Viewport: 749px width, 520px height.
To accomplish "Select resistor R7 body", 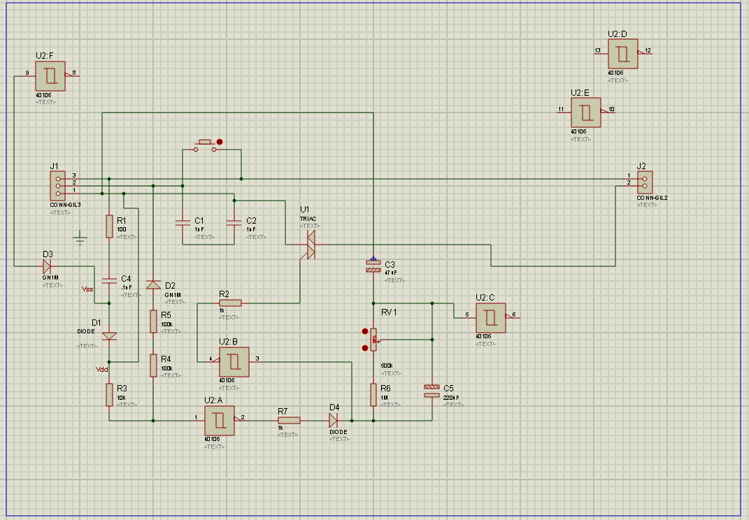I will point(289,420).
